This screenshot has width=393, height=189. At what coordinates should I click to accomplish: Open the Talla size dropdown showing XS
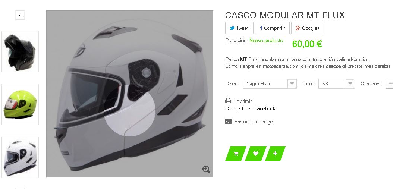pos(336,84)
